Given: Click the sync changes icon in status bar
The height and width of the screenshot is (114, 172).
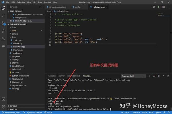Looking at the screenshot, I should coord(24,113).
